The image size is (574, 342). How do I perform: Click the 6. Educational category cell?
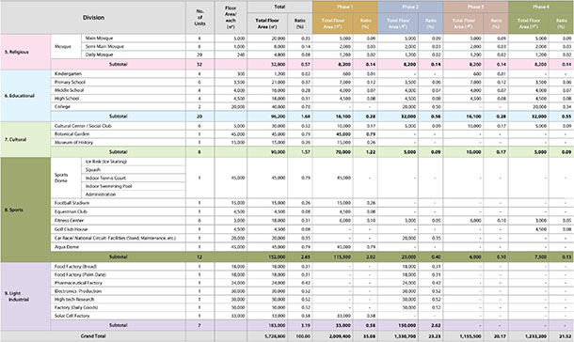(25, 96)
